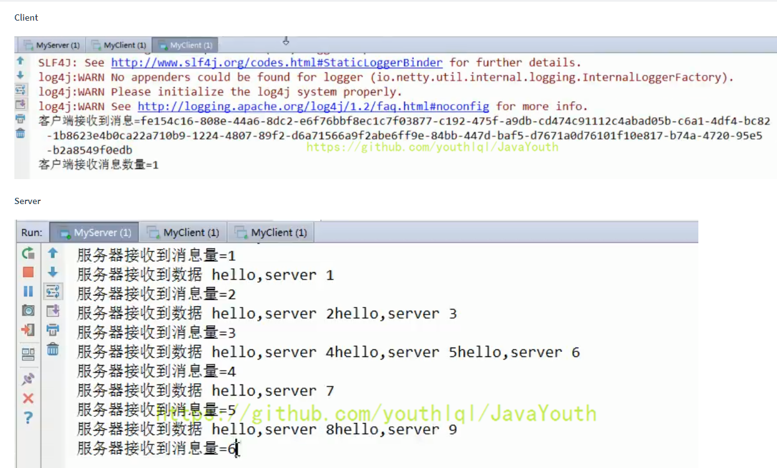Screen dimensions: 777x468
Task: Click the Exit icon with red arrow
Action: [x=28, y=329]
